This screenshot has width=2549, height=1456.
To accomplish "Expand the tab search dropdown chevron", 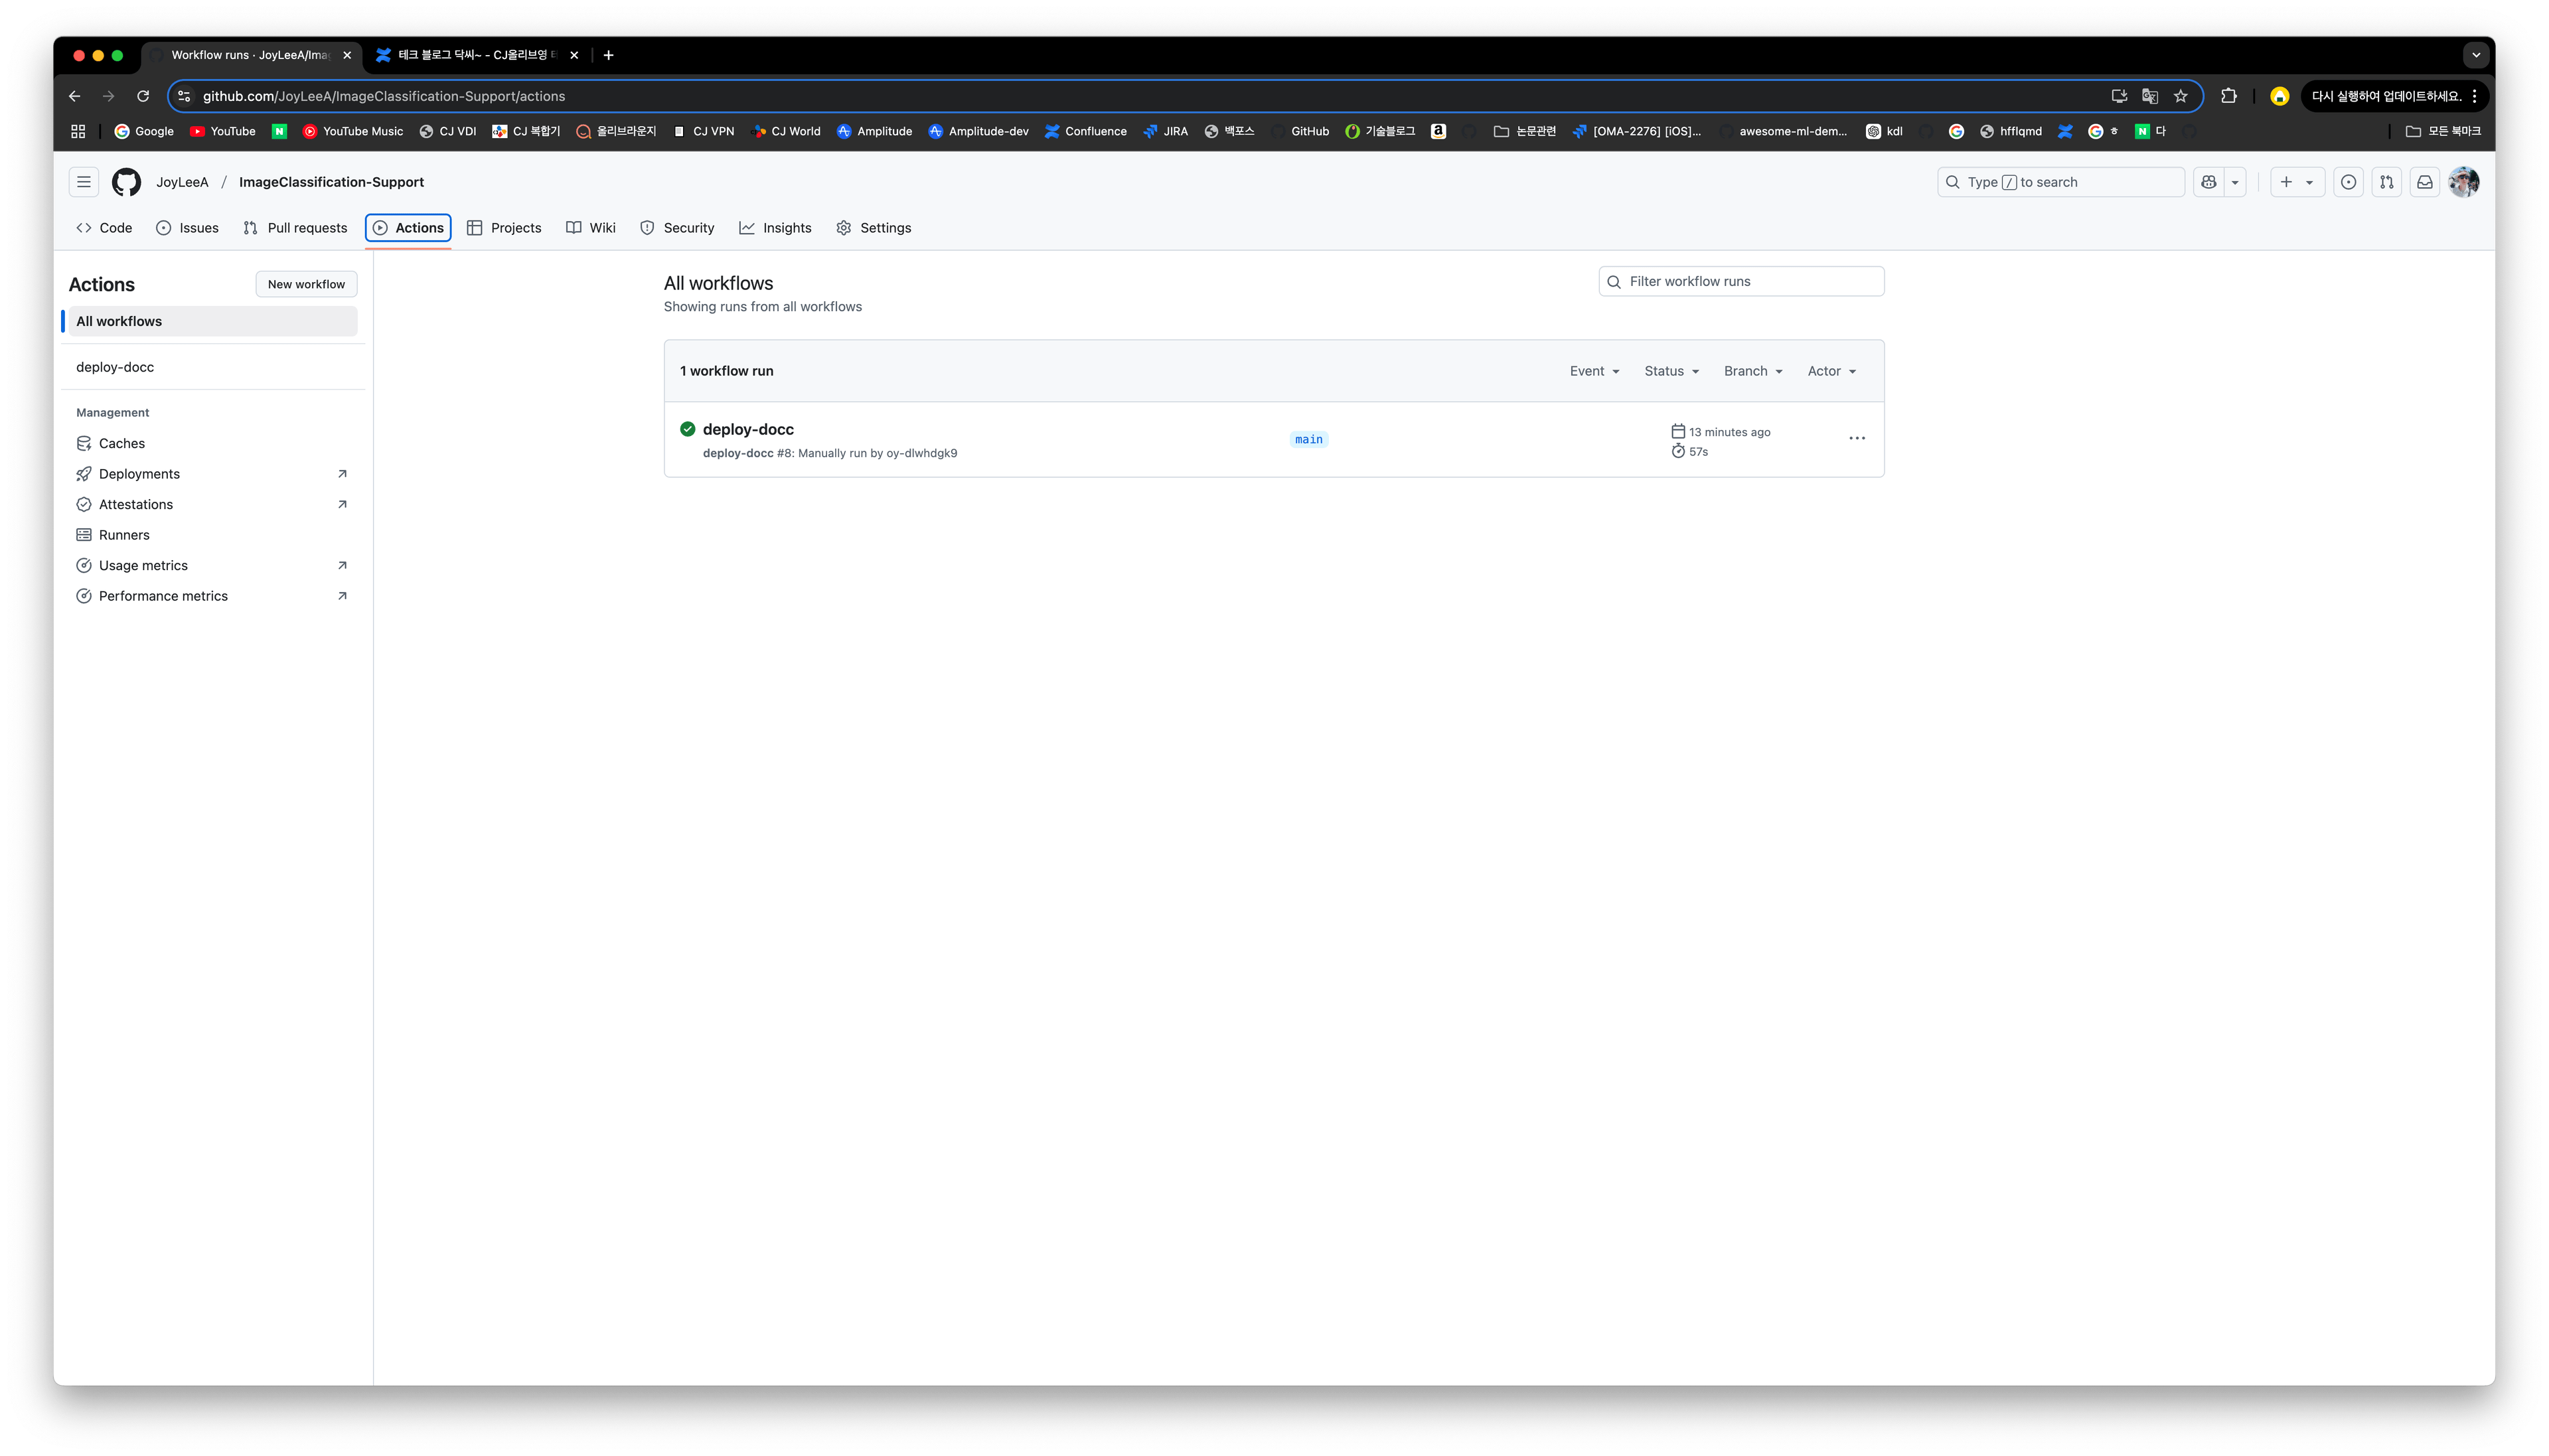I will point(2476,55).
